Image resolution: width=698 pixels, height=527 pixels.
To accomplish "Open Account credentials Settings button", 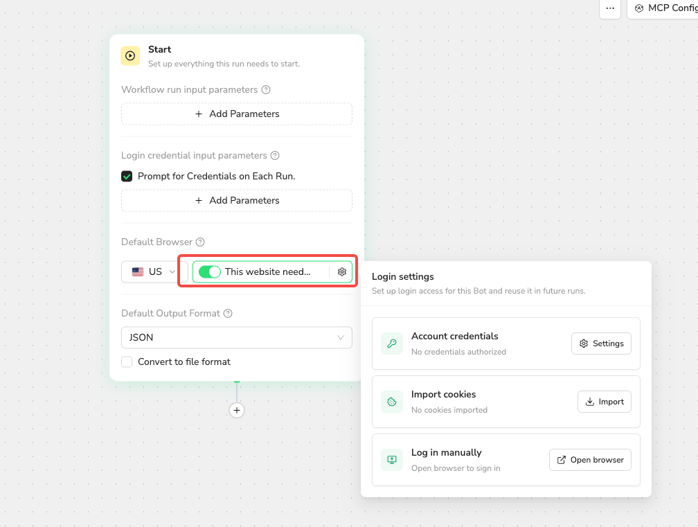I will (601, 343).
